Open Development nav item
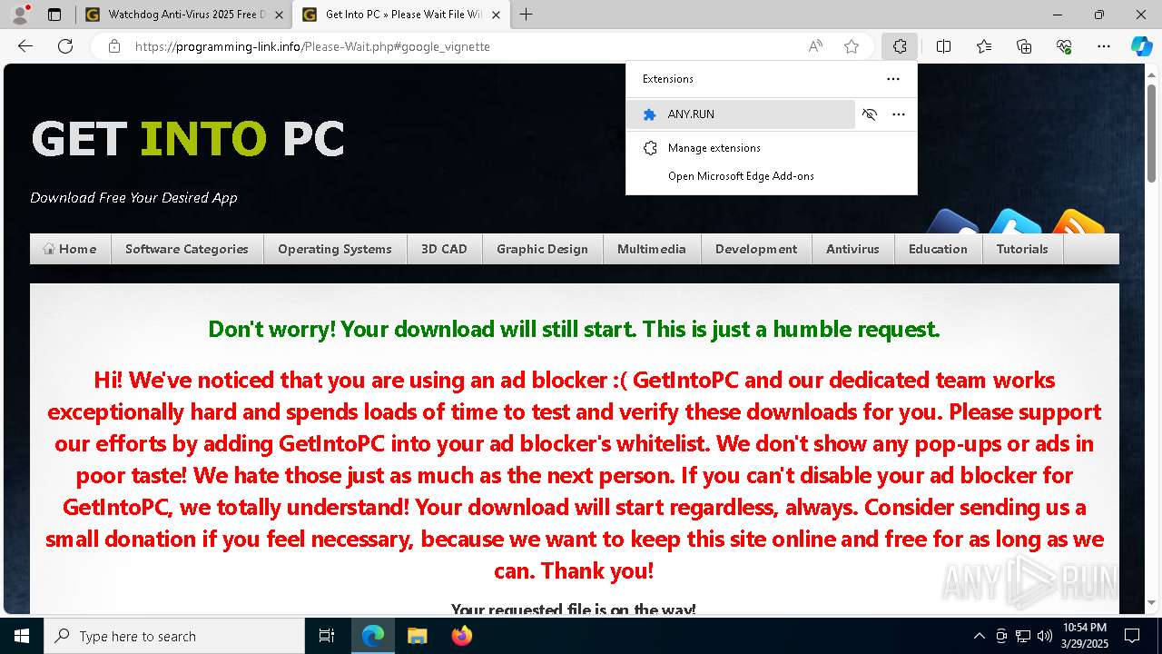Image resolution: width=1162 pixels, height=654 pixels. pyautogui.click(x=756, y=249)
